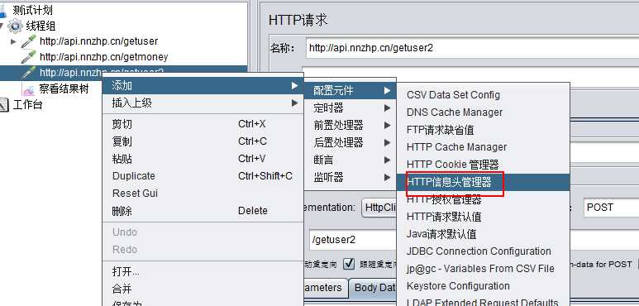Add Keystore Configuration element

[483, 286]
